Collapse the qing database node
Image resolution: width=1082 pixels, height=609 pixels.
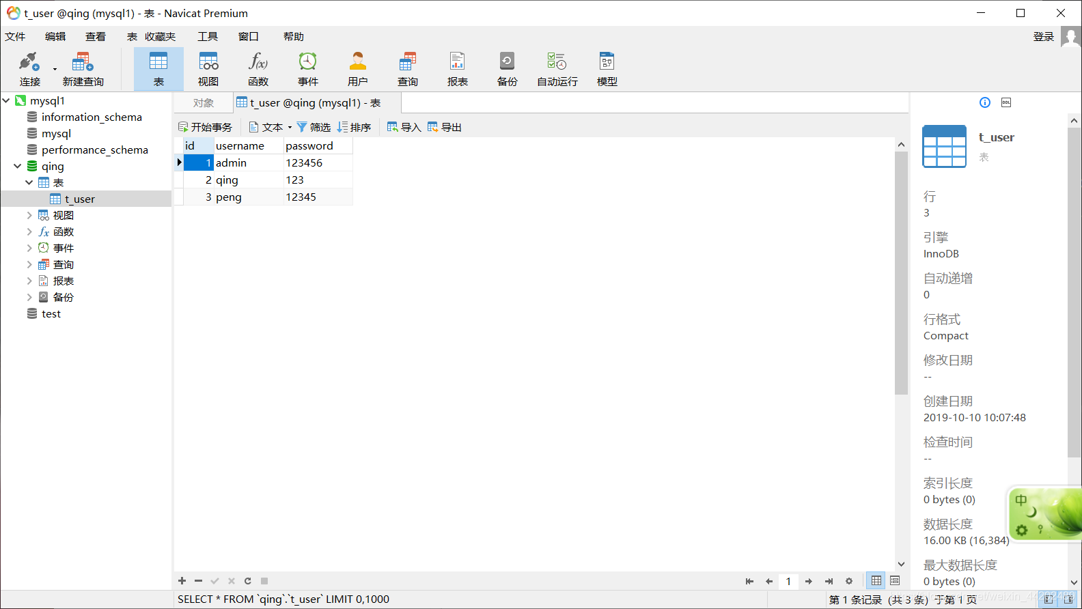pos(17,166)
